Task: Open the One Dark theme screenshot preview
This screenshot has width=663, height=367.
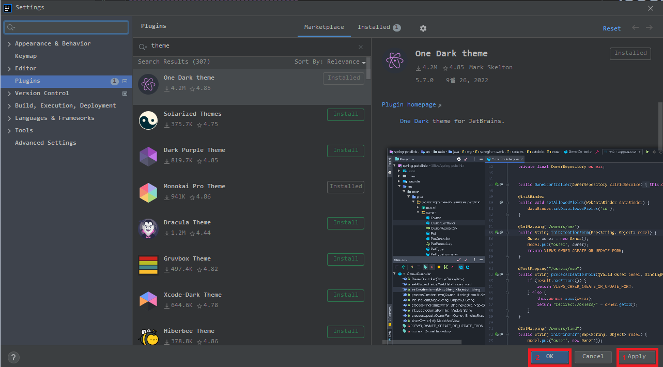Action: [x=525, y=246]
